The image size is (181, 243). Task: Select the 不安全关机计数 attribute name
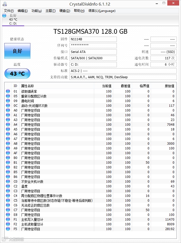pos(32,182)
